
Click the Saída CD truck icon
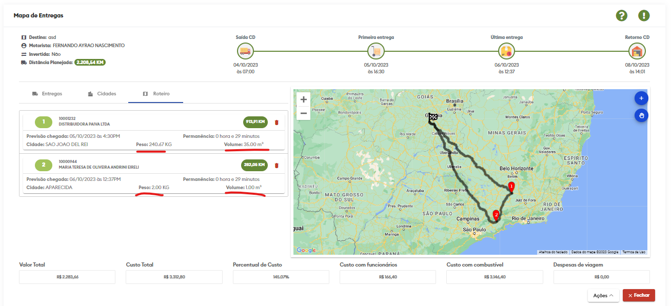[245, 51]
